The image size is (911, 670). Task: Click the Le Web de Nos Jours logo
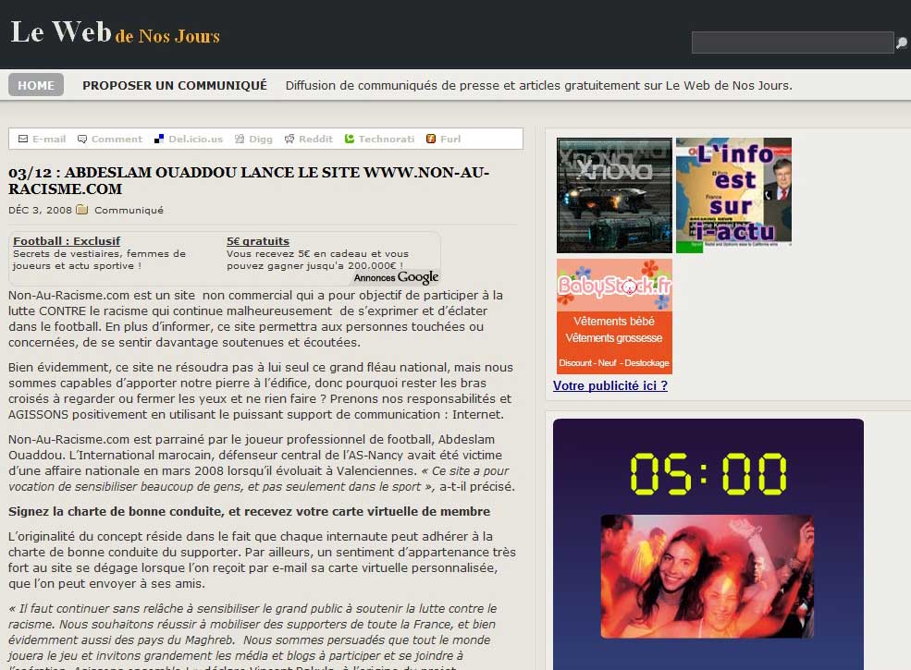click(115, 32)
